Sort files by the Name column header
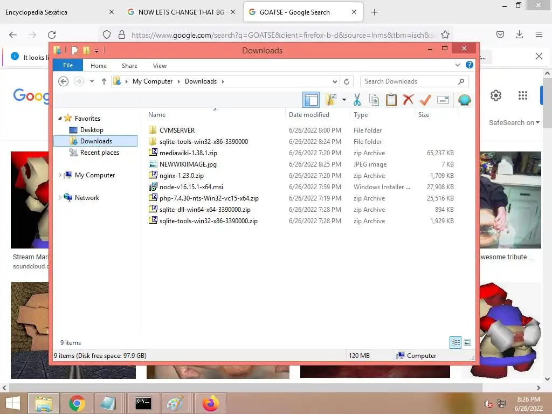The width and height of the screenshot is (552, 414). (x=215, y=115)
